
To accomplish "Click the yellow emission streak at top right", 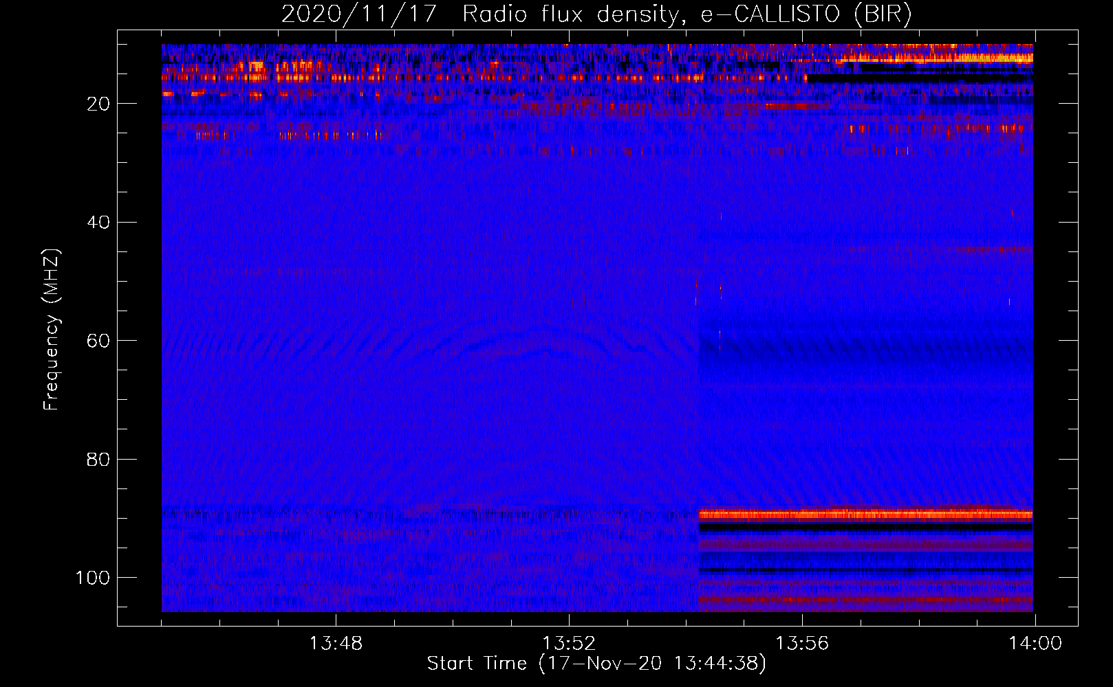I will (x=936, y=58).
